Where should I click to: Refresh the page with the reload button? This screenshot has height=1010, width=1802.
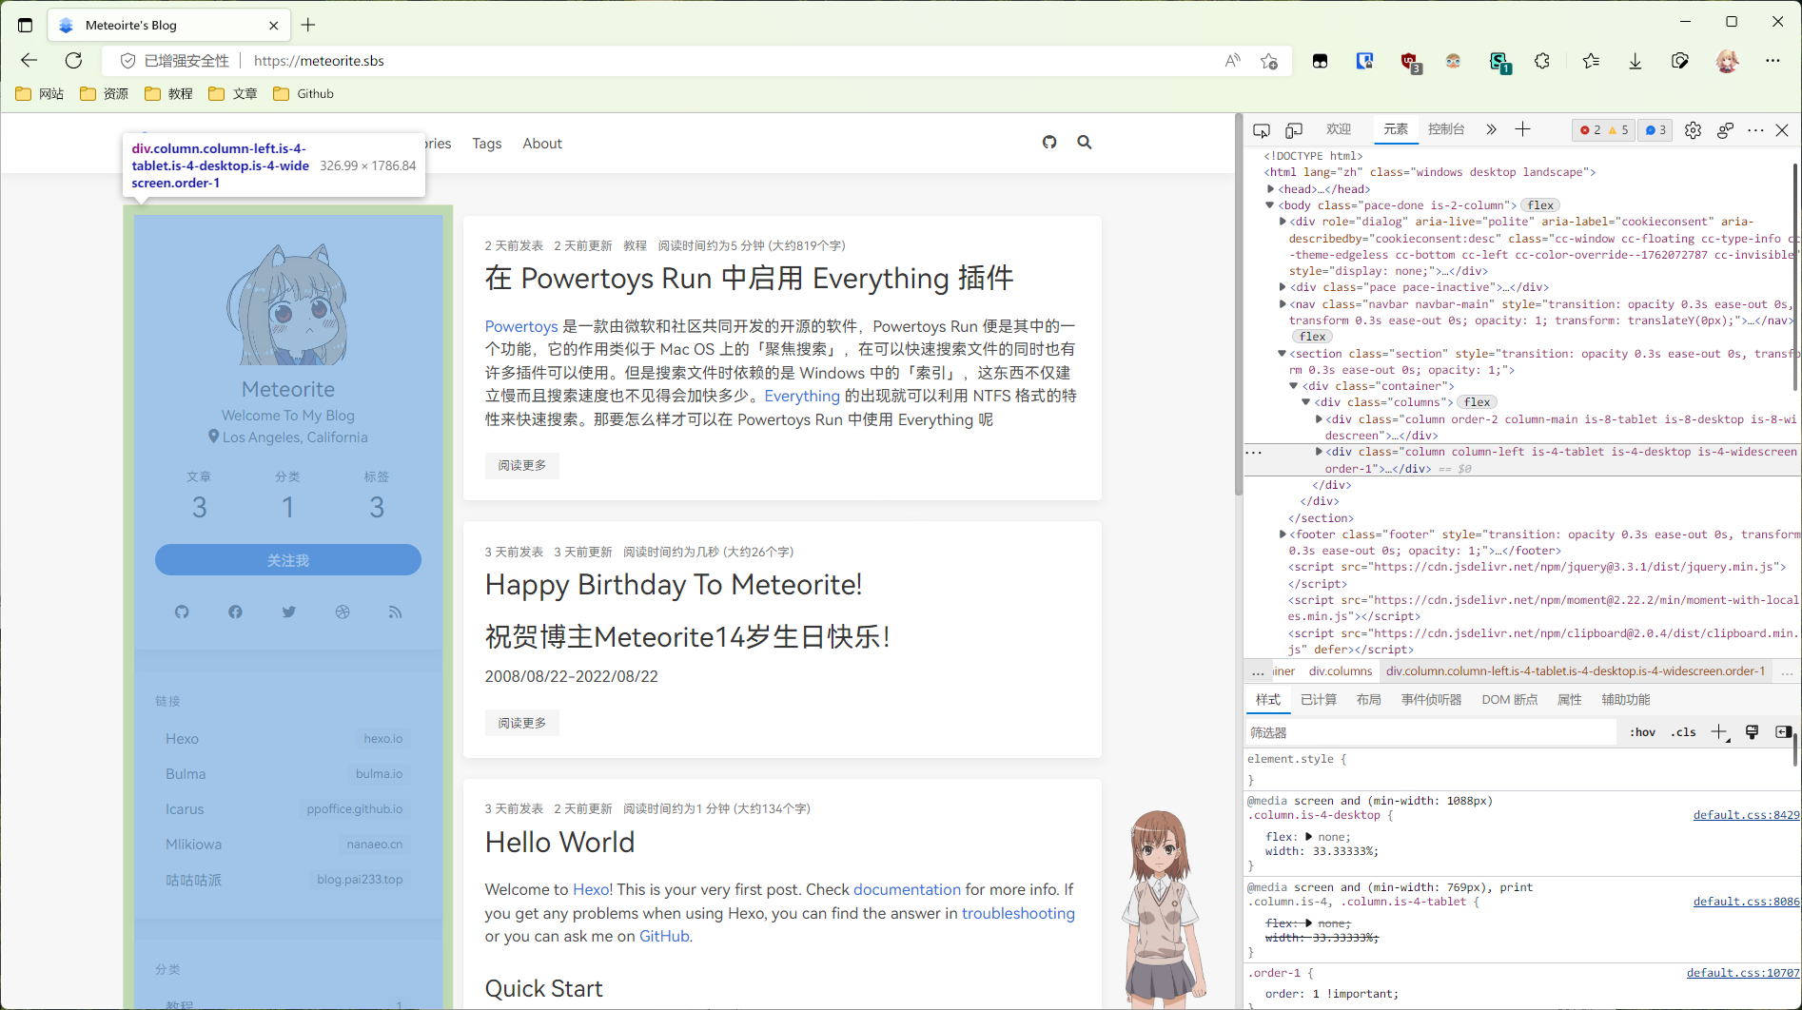(x=73, y=61)
